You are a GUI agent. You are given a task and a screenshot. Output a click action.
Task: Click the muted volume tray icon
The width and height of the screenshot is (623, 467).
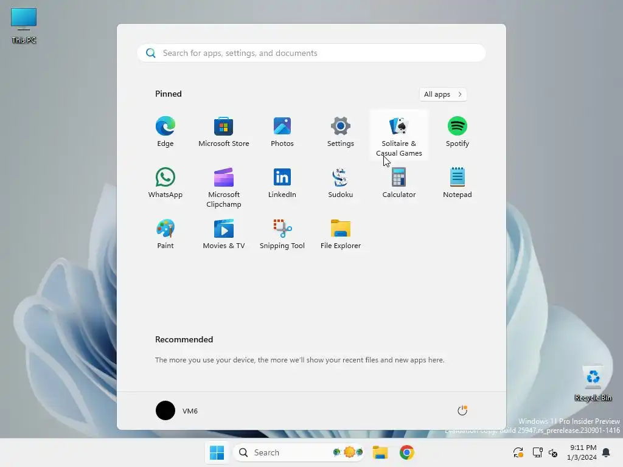point(553,452)
